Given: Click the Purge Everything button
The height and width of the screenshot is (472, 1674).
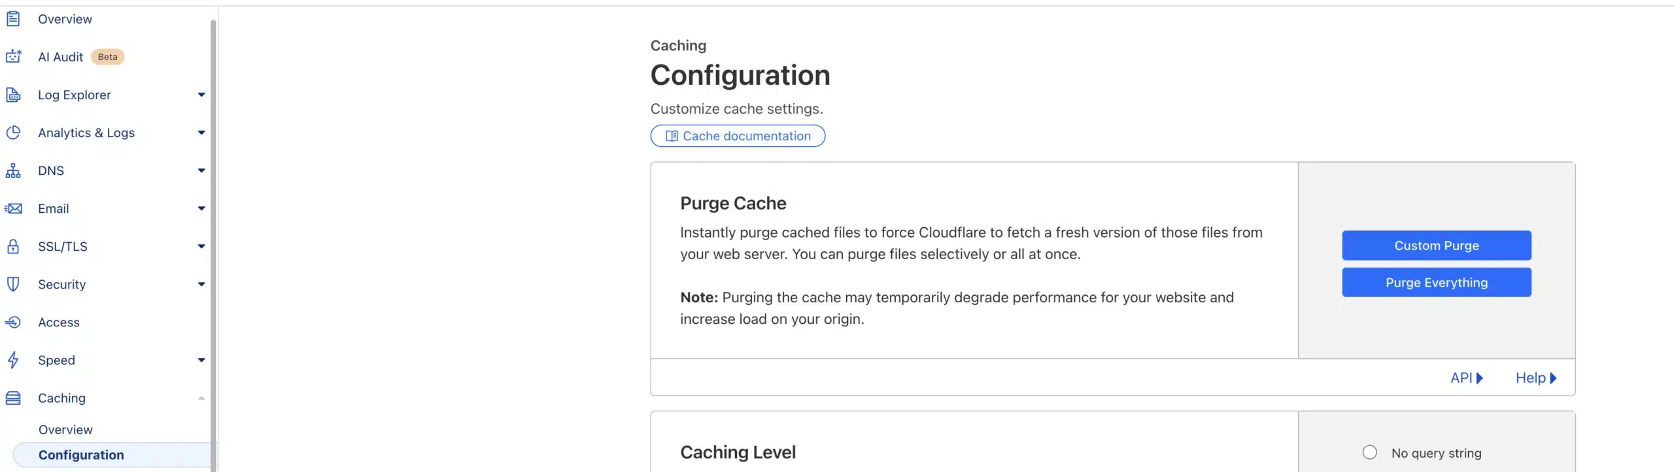Looking at the screenshot, I should pyautogui.click(x=1437, y=283).
